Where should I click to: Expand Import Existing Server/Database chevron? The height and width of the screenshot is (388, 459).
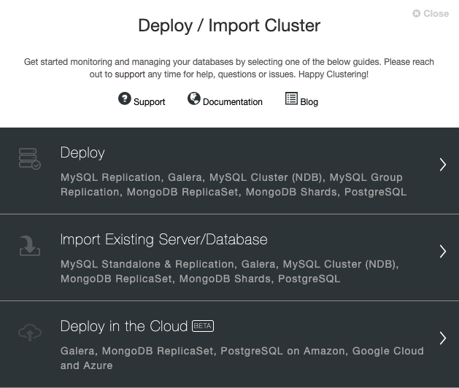pos(443,252)
